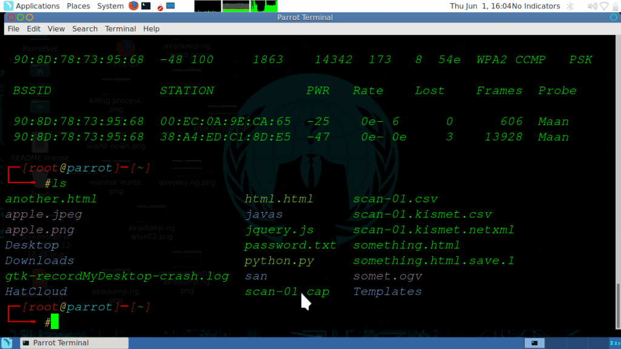Screen dimensions: 621x349
Task: Open the Terminal menu in menu bar
Action: pos(120,28)
